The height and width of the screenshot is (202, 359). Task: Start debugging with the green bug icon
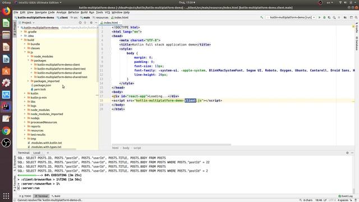[x=324, y=17]
